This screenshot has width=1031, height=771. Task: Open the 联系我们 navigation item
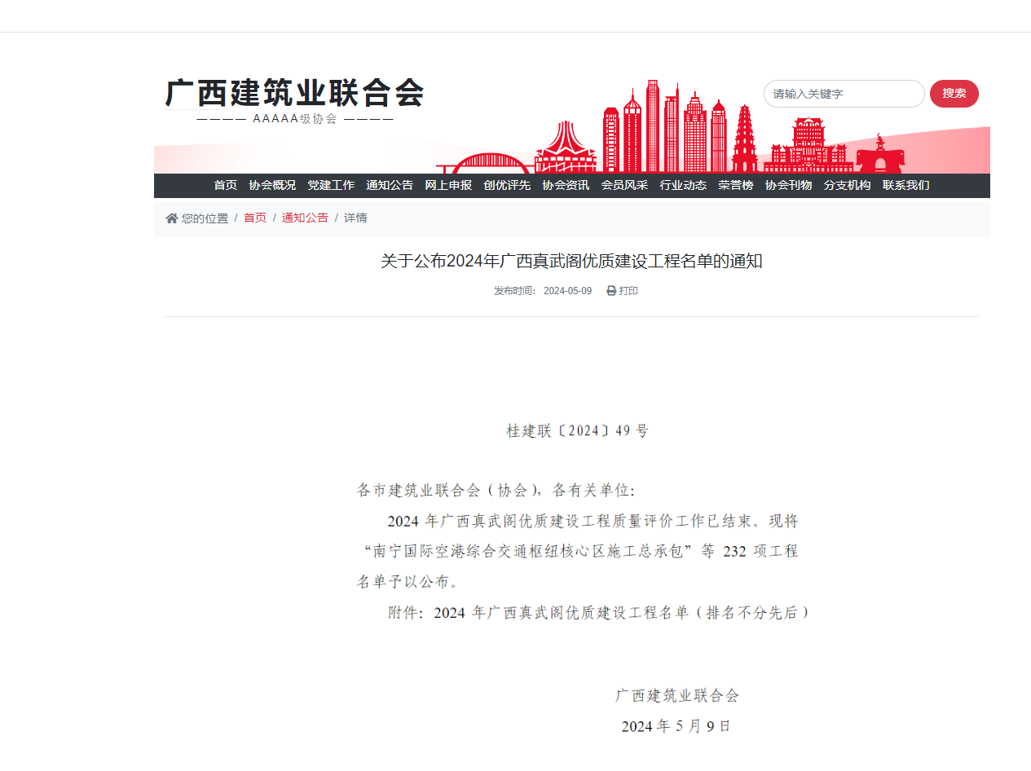[905, 186]
